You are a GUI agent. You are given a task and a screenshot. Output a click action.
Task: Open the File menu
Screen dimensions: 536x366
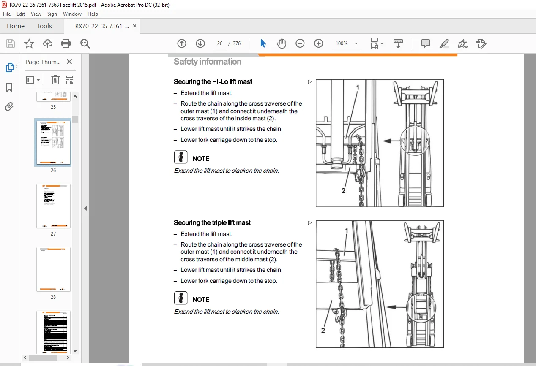(7, 14)
